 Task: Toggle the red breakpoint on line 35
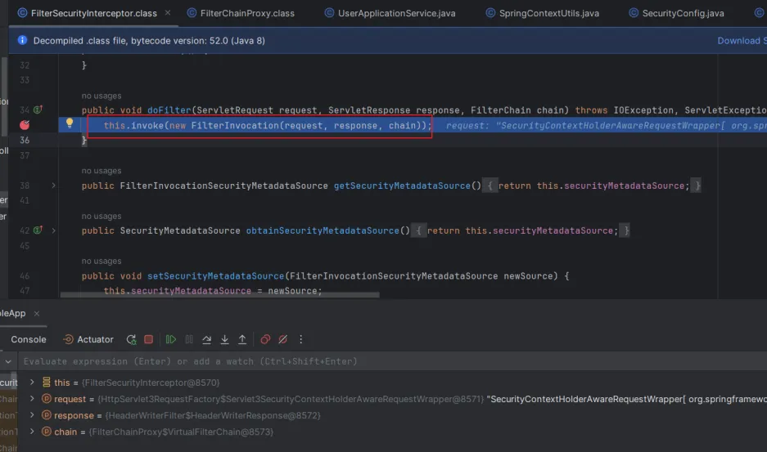click(x=25, y=125)
